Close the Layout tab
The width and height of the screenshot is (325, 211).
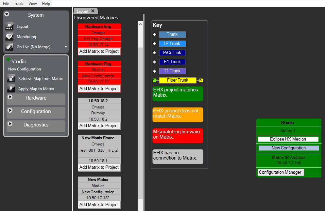tap(93, 11)
